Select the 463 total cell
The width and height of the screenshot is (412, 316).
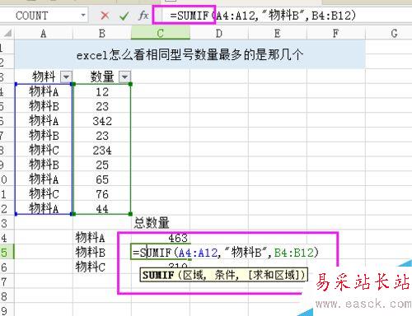tap(161, 238)
